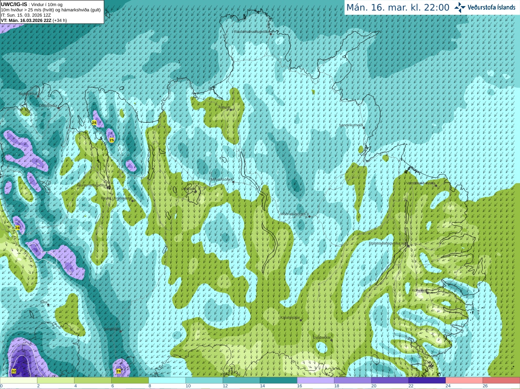Viewport: 520px width, 389px height.
Task: Click the yellow 25 max-gust marker
Action: point(112,140)
